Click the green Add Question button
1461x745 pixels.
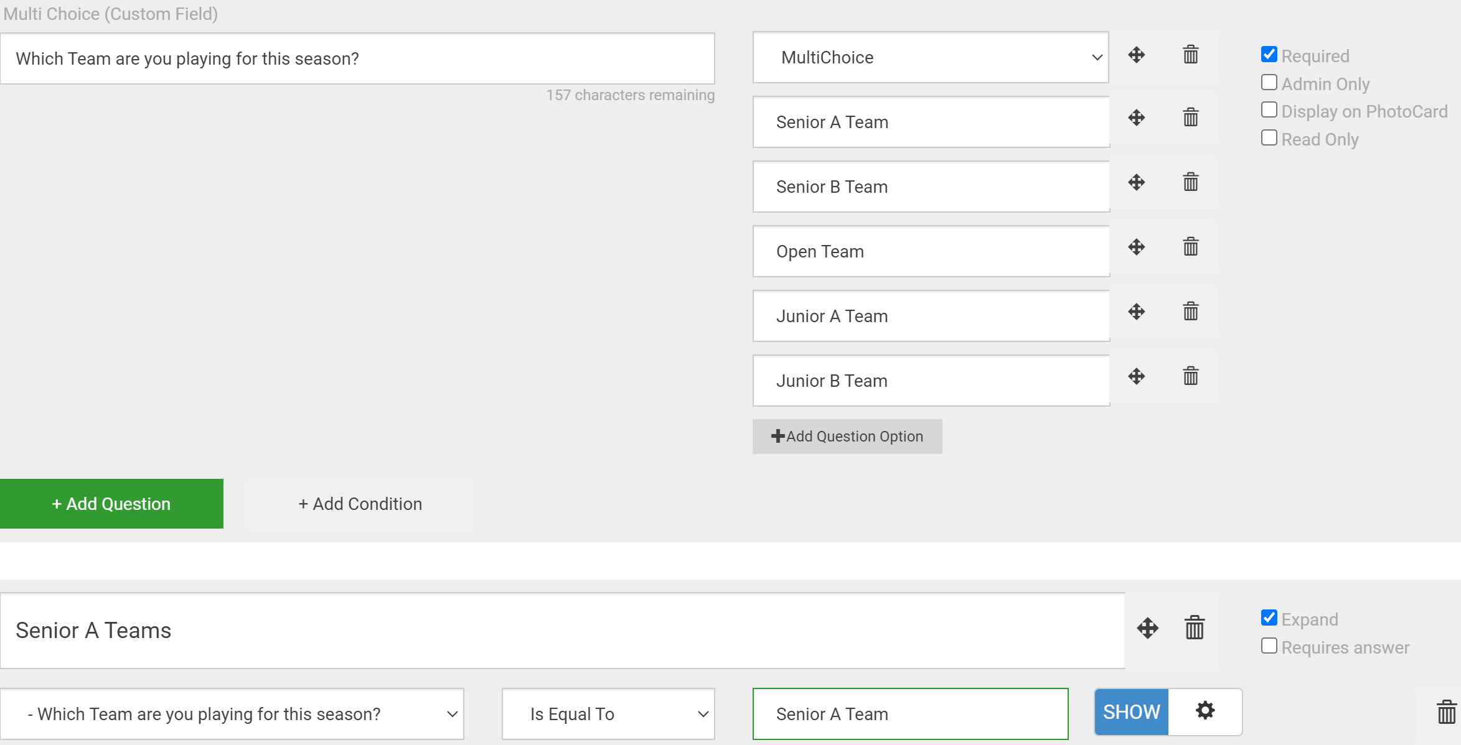click(x=111, y=504)
